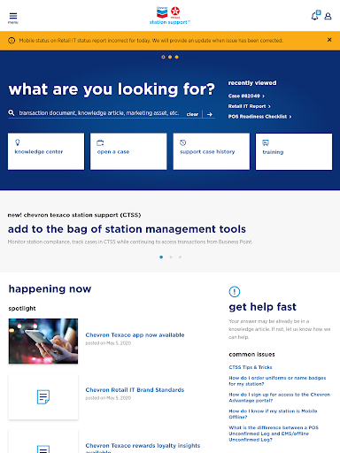Open the support case history tile
340x453 pixels.
pyautogui.click(x=212, y=151)
